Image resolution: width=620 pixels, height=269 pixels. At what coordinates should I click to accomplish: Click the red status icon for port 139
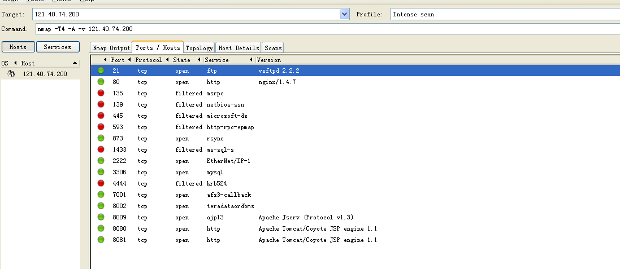[x=101, y=104]
